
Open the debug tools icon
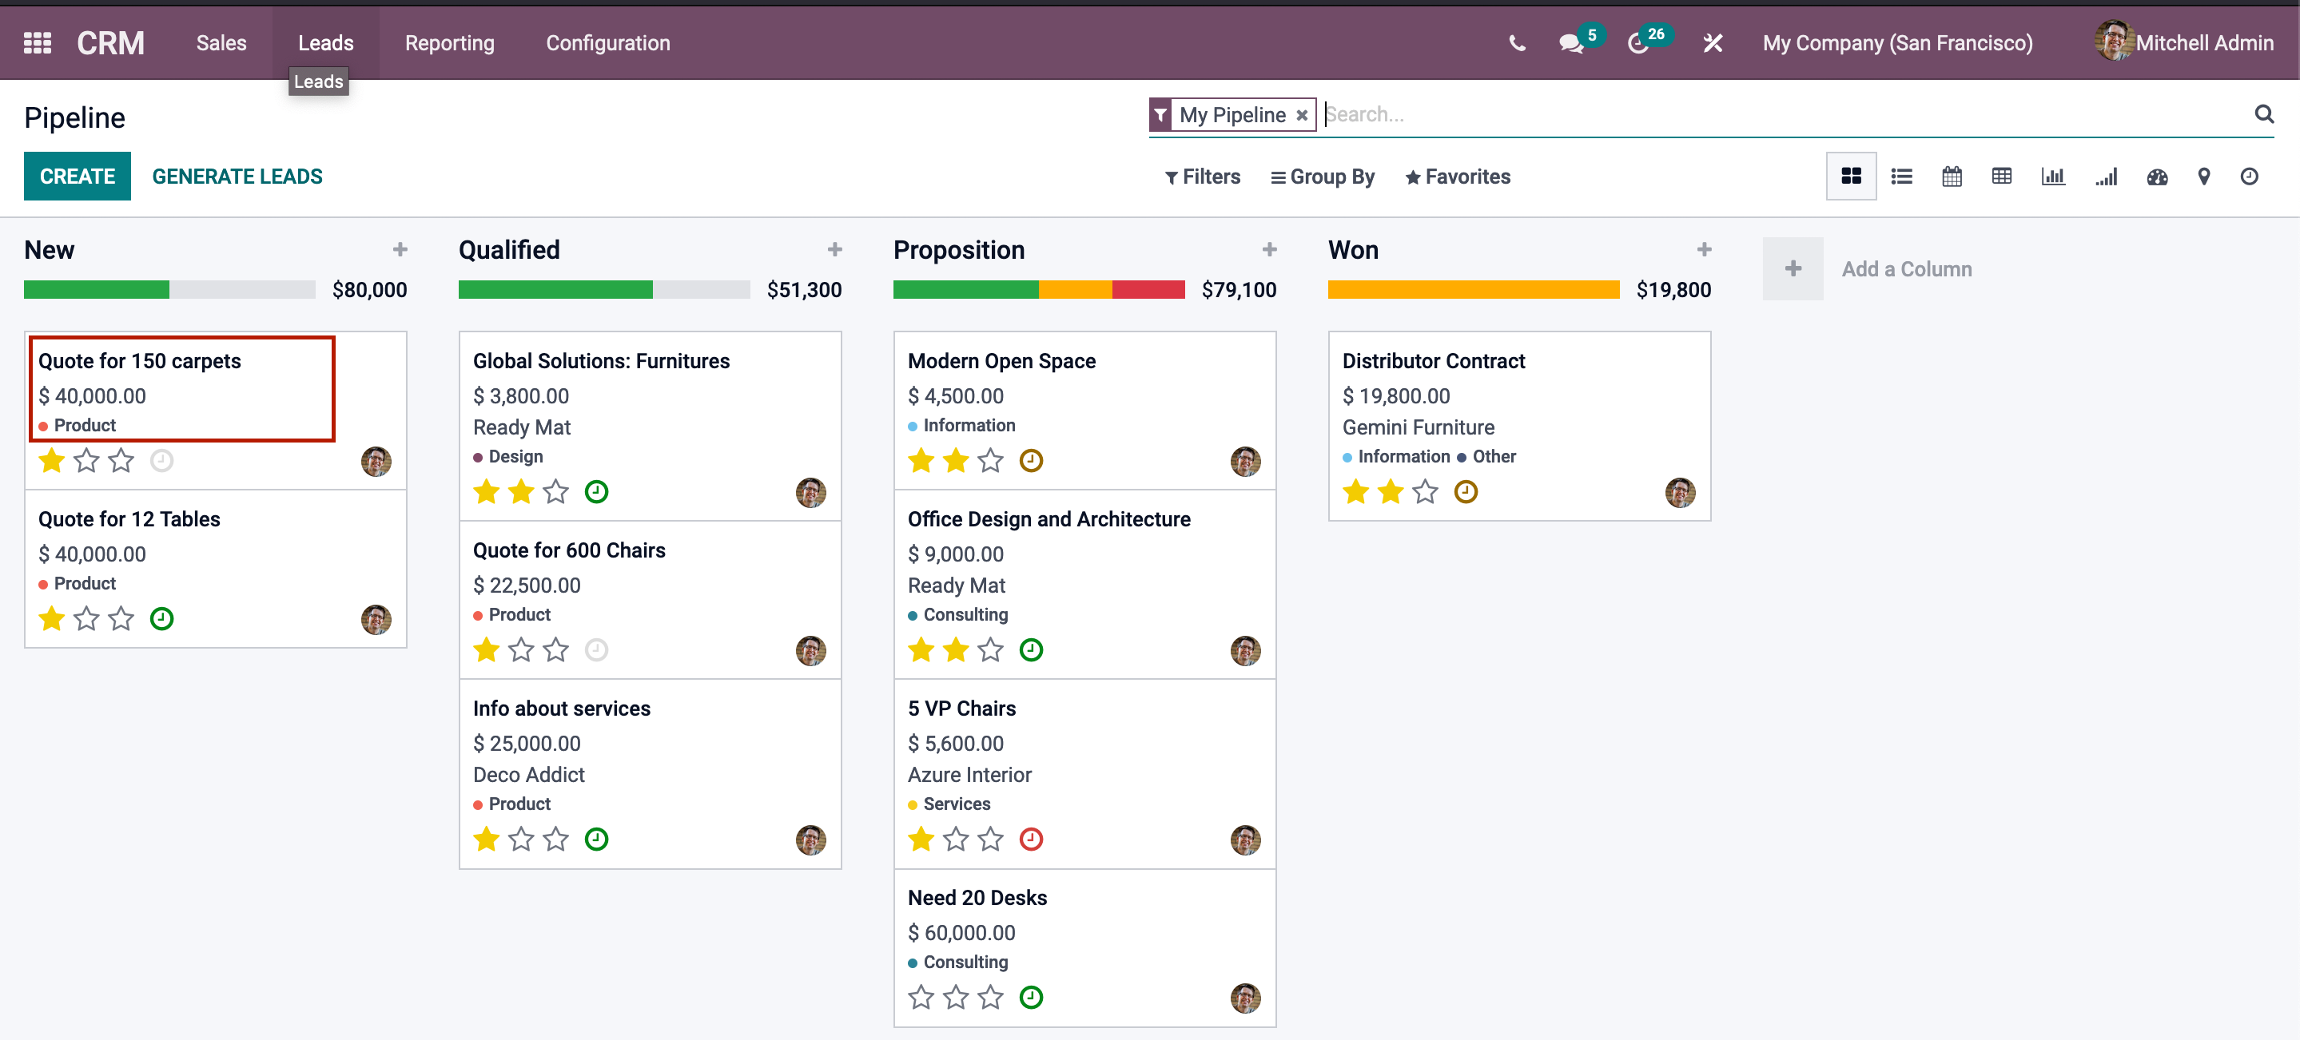point(1713,43)
